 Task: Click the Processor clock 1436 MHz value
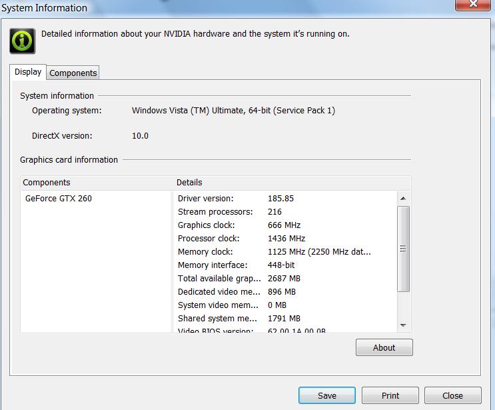tap(286, 238)
